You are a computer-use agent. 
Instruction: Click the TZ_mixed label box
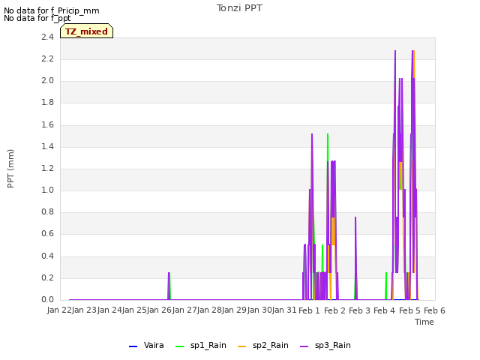(87, 31)
